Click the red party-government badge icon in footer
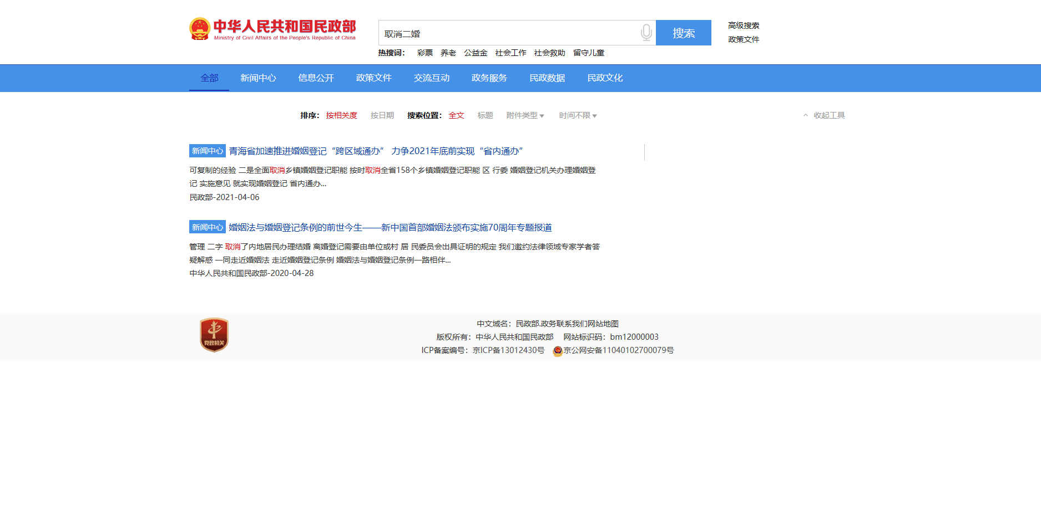1041x506 pixels. 214,335
